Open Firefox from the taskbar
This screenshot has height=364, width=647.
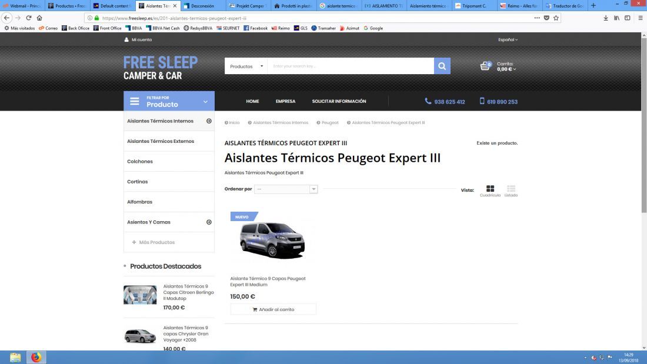pos(36,357)
